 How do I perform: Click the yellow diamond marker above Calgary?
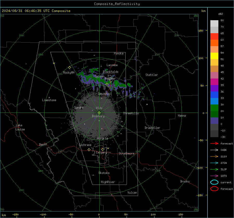tap(103, 149)
